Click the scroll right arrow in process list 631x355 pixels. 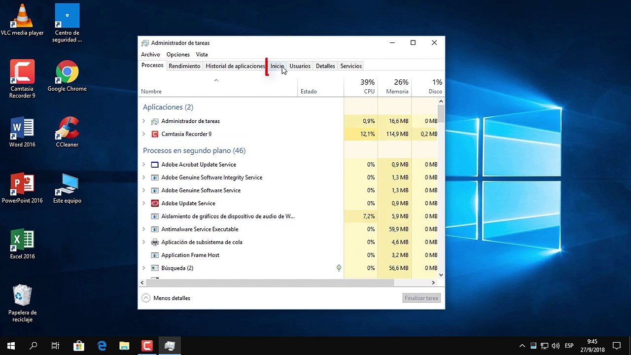click(x=433, y=283)
